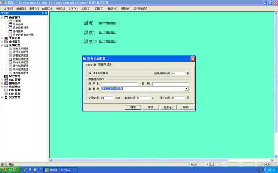Open the 系统[S] menu
278x173 pixels.
click(x=86, y=9)
